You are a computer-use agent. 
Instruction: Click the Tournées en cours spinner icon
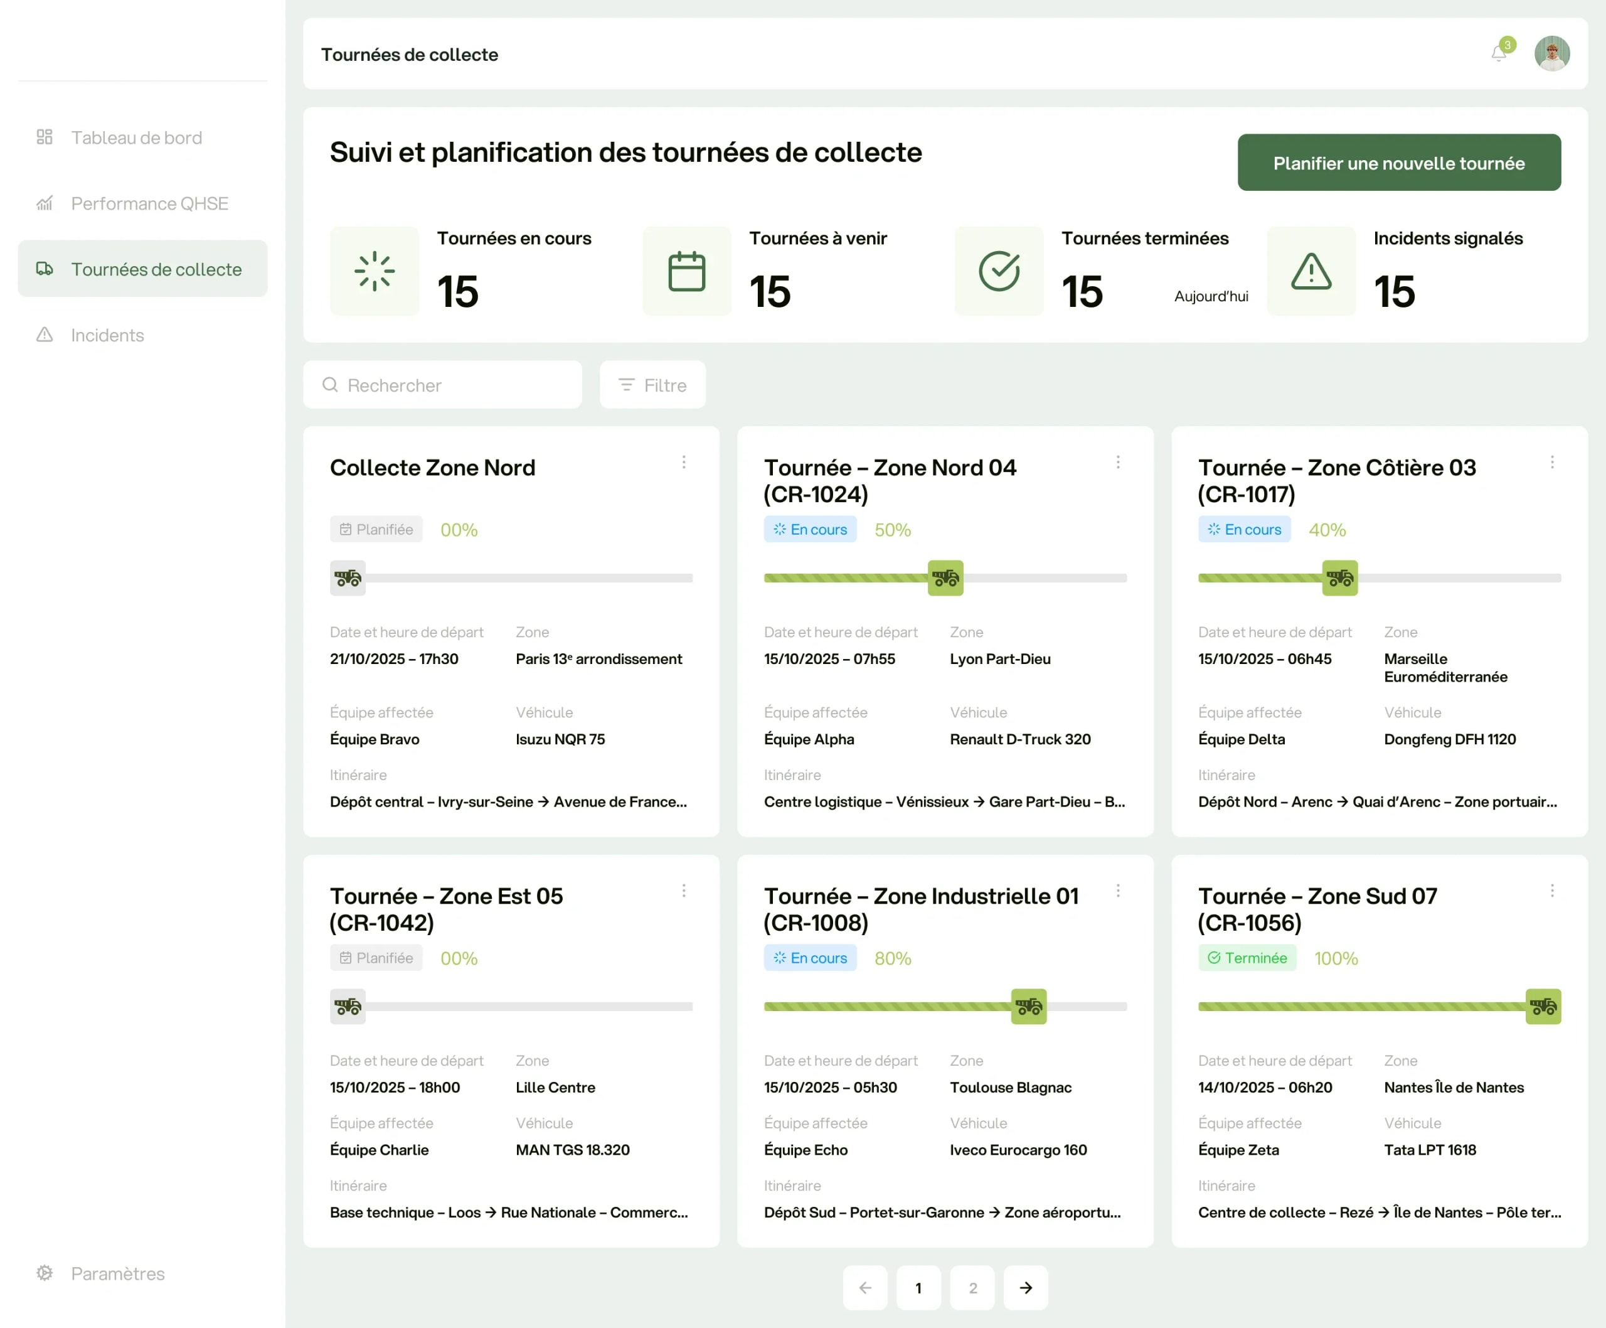click(x=374, y=270)
